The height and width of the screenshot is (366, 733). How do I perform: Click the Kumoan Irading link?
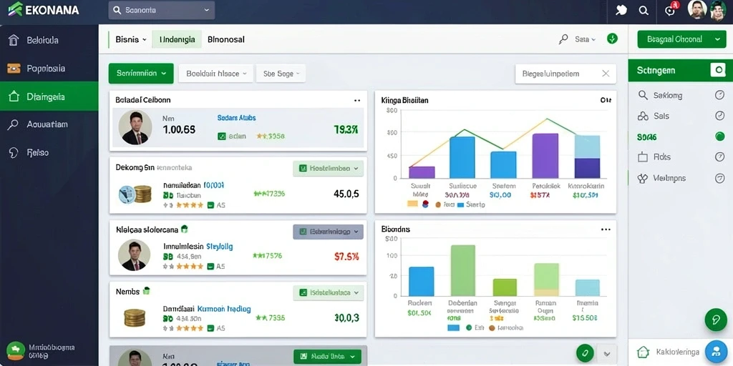pyautogui.click(x=224, y=309)
